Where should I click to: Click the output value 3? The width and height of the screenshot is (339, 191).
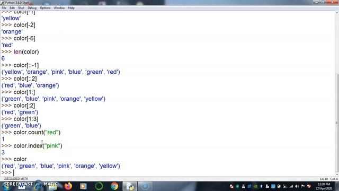coord(3,152)
